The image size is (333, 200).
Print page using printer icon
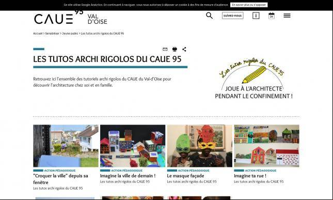(175, 49)
